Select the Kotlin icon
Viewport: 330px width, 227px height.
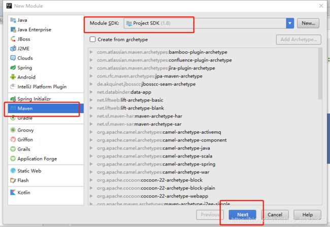click(x=13, y=193)
